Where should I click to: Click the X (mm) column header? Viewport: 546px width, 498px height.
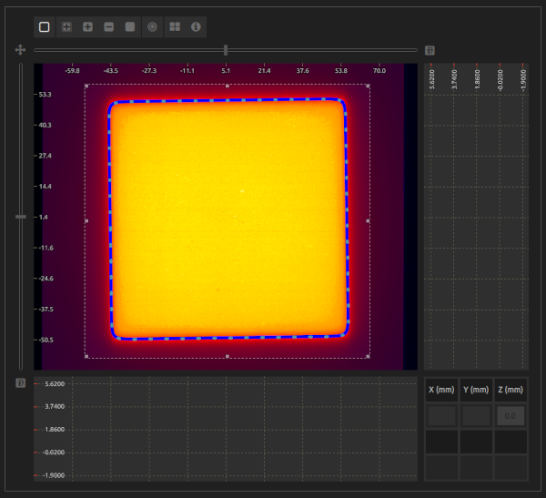click(441, 390)
